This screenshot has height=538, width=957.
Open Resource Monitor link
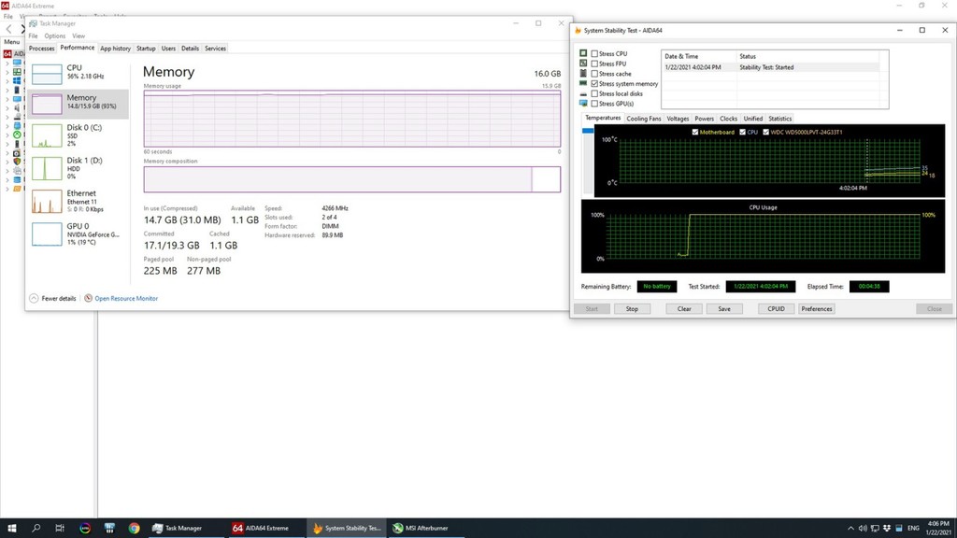pos(126,298)
